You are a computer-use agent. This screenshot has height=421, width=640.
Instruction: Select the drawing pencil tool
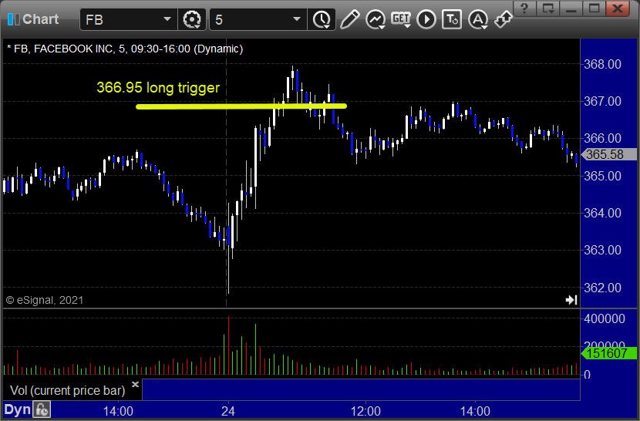(x=349, y=19)
